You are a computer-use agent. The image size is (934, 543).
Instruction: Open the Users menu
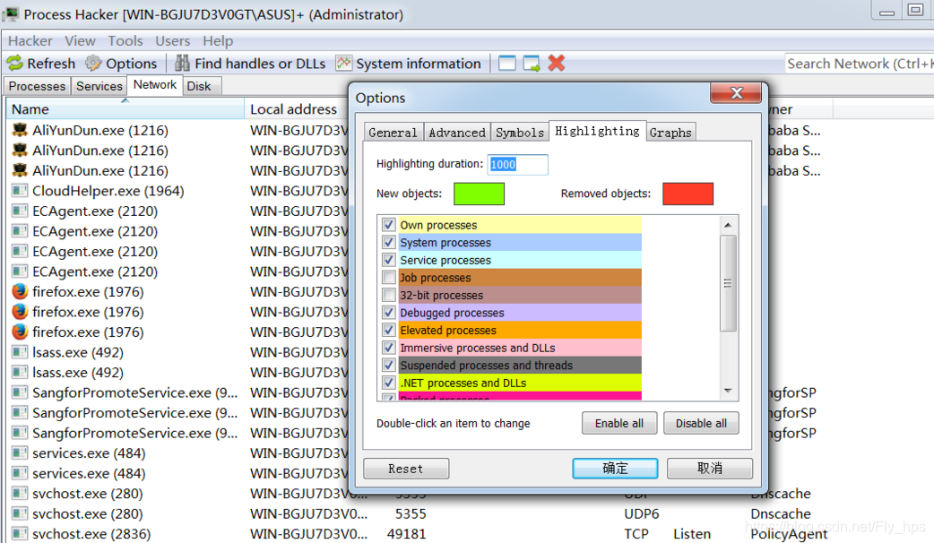pos(173,40)
